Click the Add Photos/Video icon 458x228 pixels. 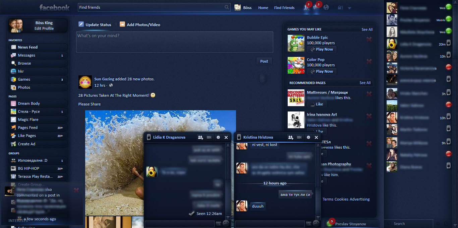click(122, 24)
